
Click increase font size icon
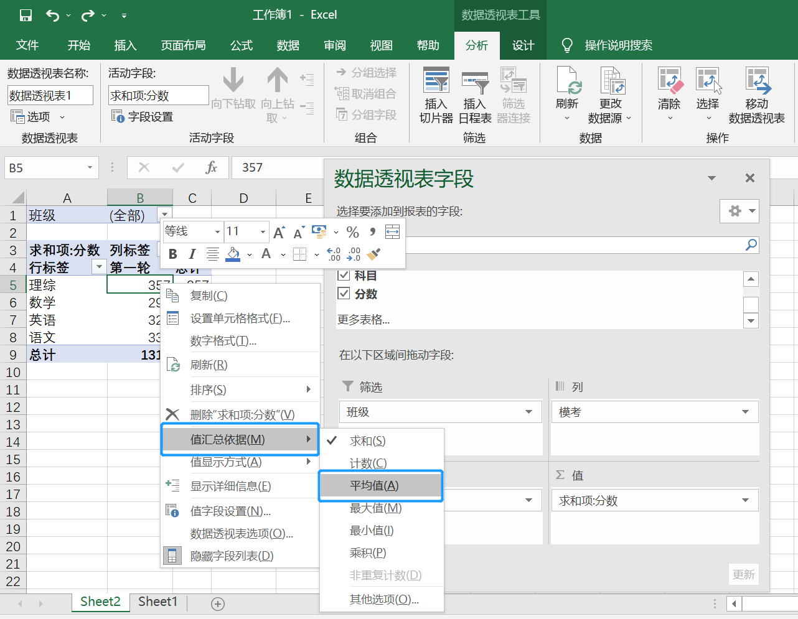point(279,232)
